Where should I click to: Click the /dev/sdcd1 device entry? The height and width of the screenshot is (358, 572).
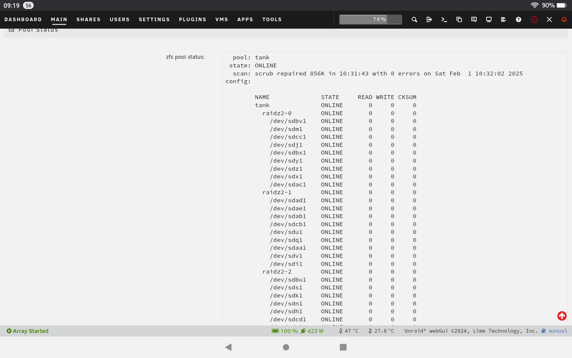(x=288, y=319)
